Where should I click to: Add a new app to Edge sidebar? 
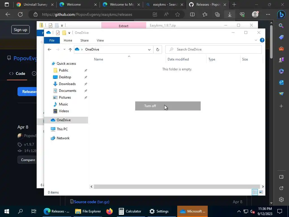(281, 106)
